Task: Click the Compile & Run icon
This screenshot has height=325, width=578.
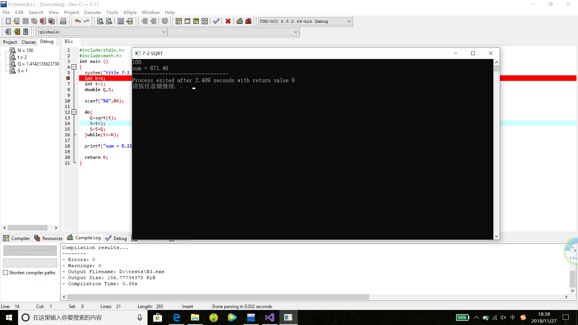Action: [196, 21]
